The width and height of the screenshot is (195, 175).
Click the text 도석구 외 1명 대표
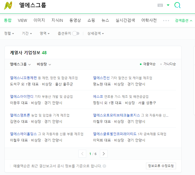pyautogui.click(x=24, y=84)
